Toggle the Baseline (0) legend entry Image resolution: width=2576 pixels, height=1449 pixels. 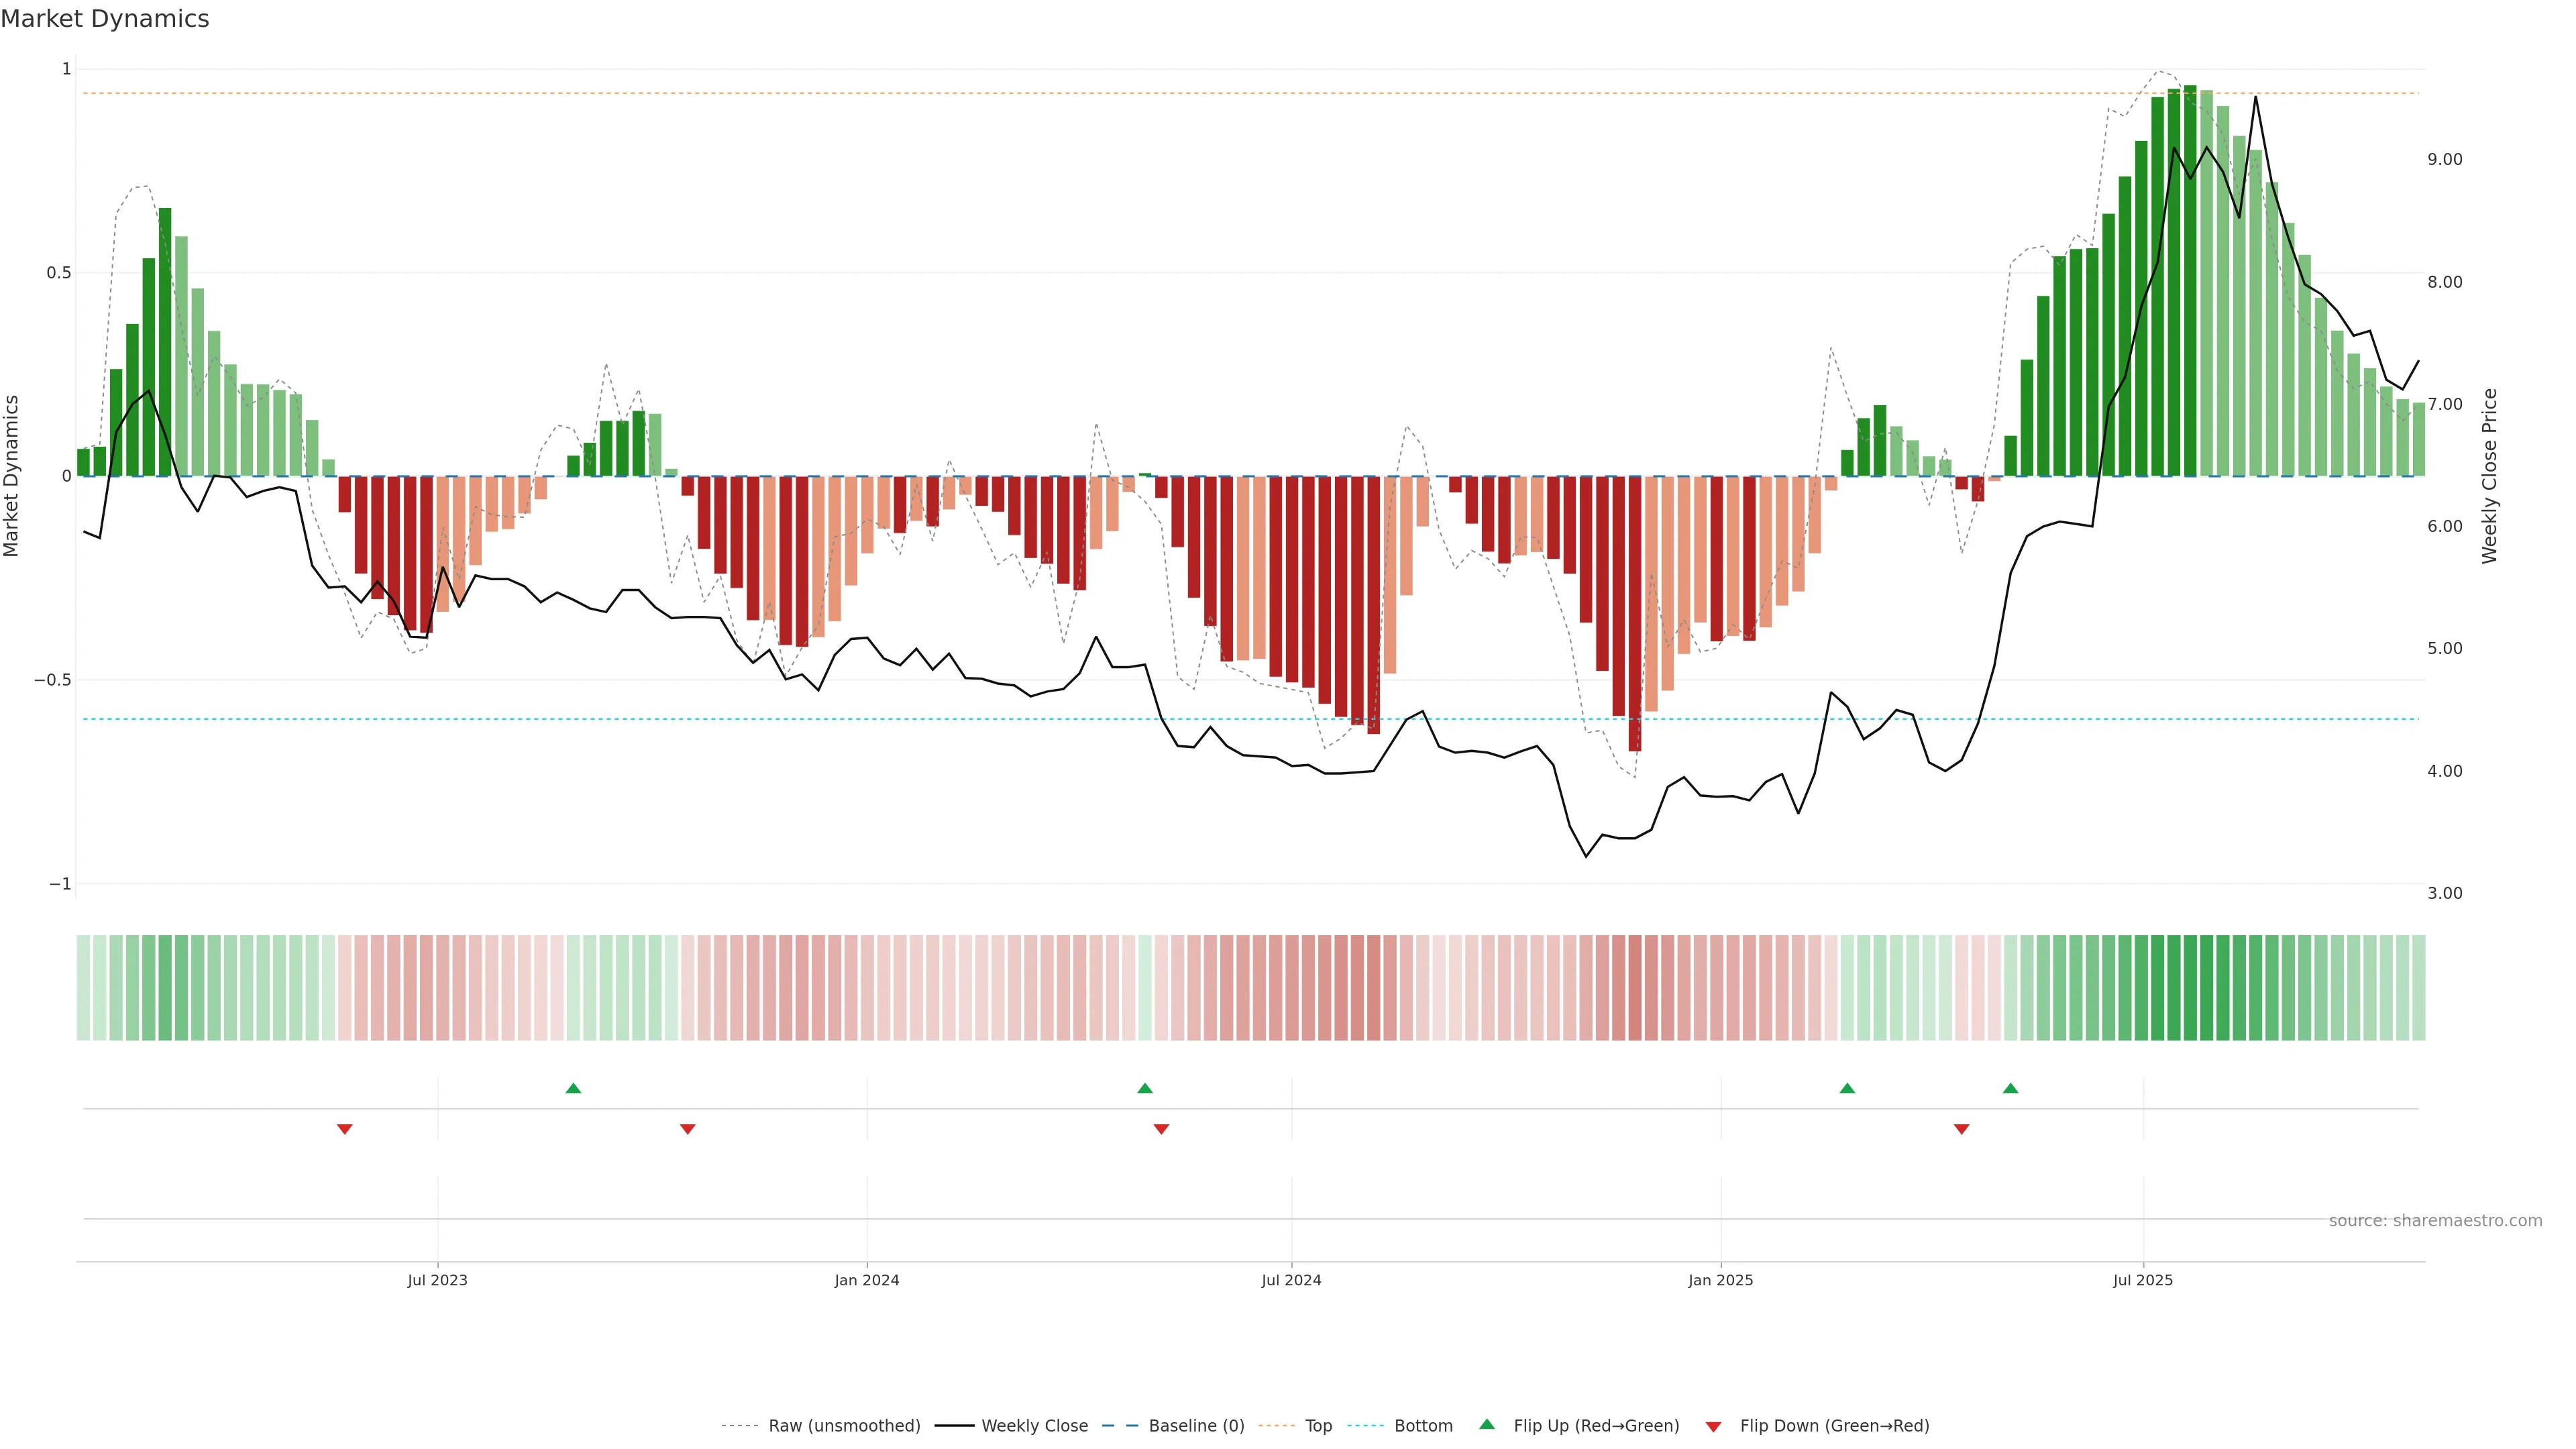click(x=1196, y=1426)
